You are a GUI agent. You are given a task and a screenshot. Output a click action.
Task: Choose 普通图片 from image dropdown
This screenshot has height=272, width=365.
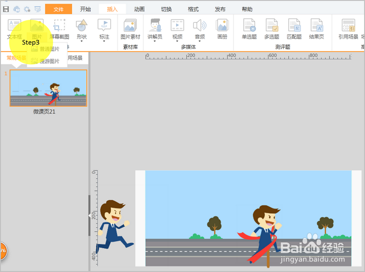tap(47, 49)
